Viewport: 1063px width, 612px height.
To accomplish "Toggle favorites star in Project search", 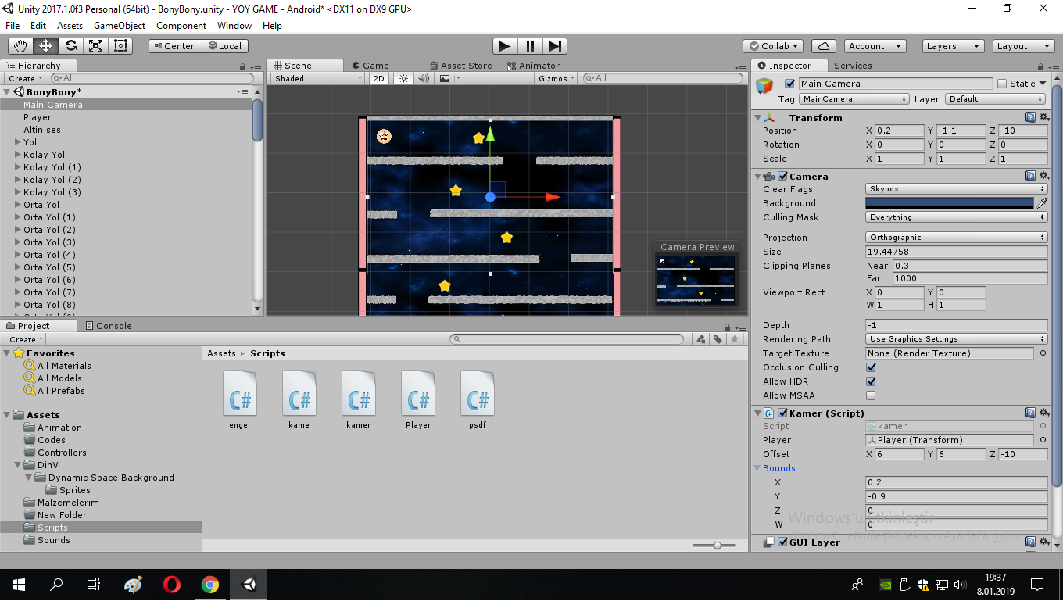I will [734, 339].
